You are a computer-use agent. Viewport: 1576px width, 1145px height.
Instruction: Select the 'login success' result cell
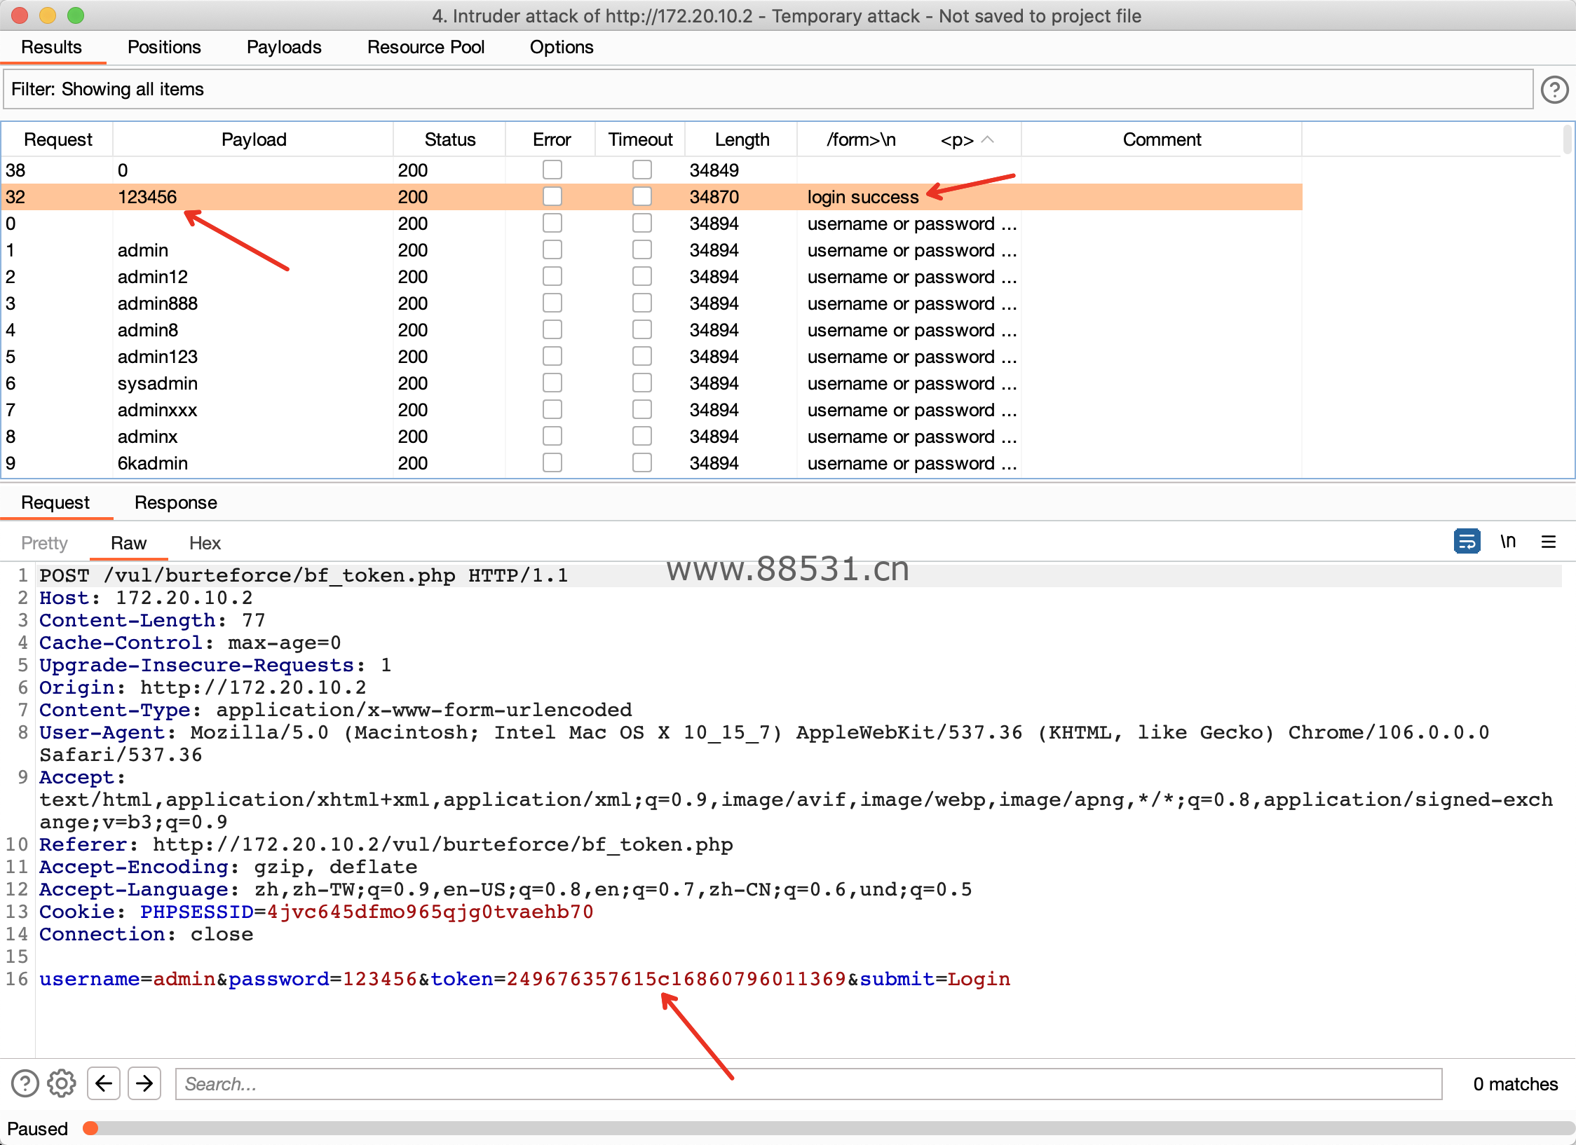click(862, 197)
